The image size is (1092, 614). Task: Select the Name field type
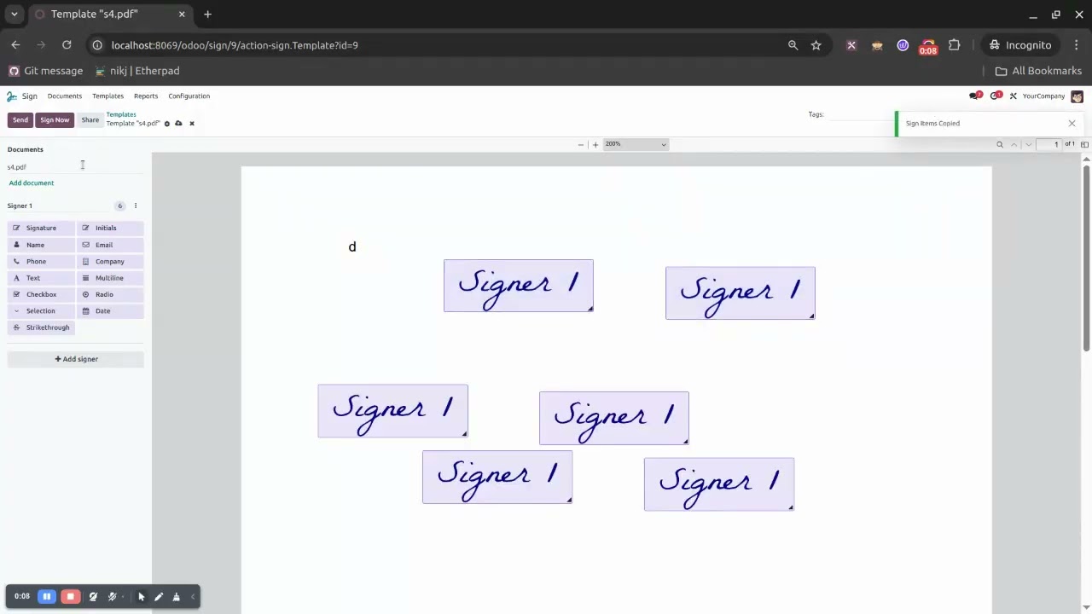41,245
